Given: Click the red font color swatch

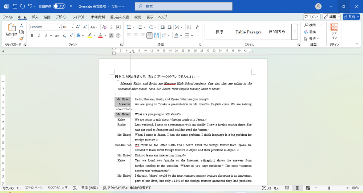Looking at the screenshot, I should pyautogui.click(x=101, y=36).
